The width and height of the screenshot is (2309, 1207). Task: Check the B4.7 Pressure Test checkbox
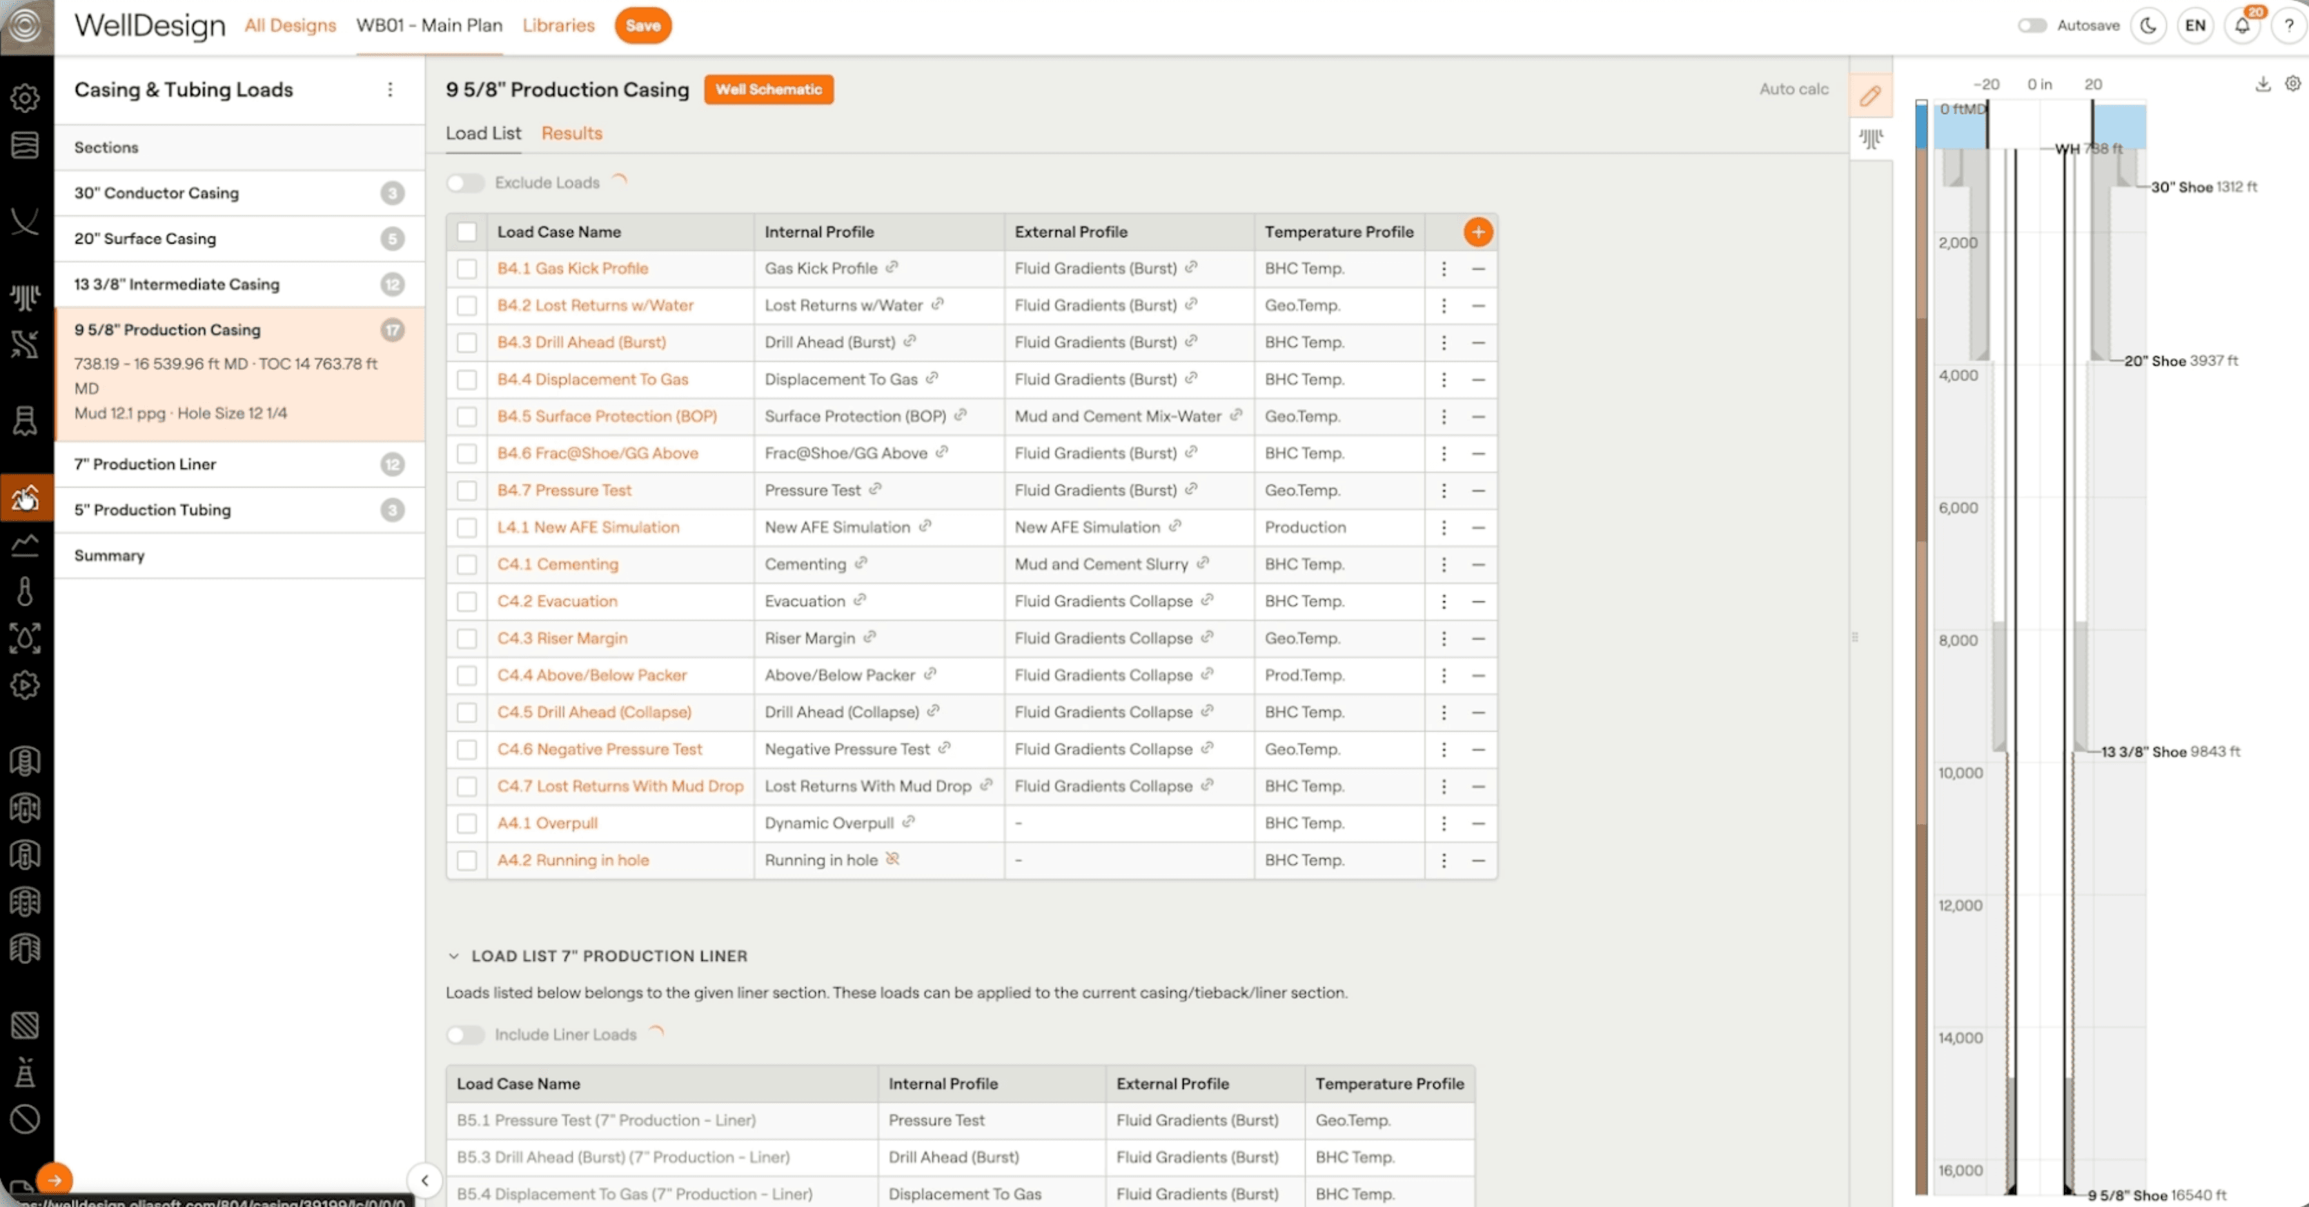click(467, 490)
